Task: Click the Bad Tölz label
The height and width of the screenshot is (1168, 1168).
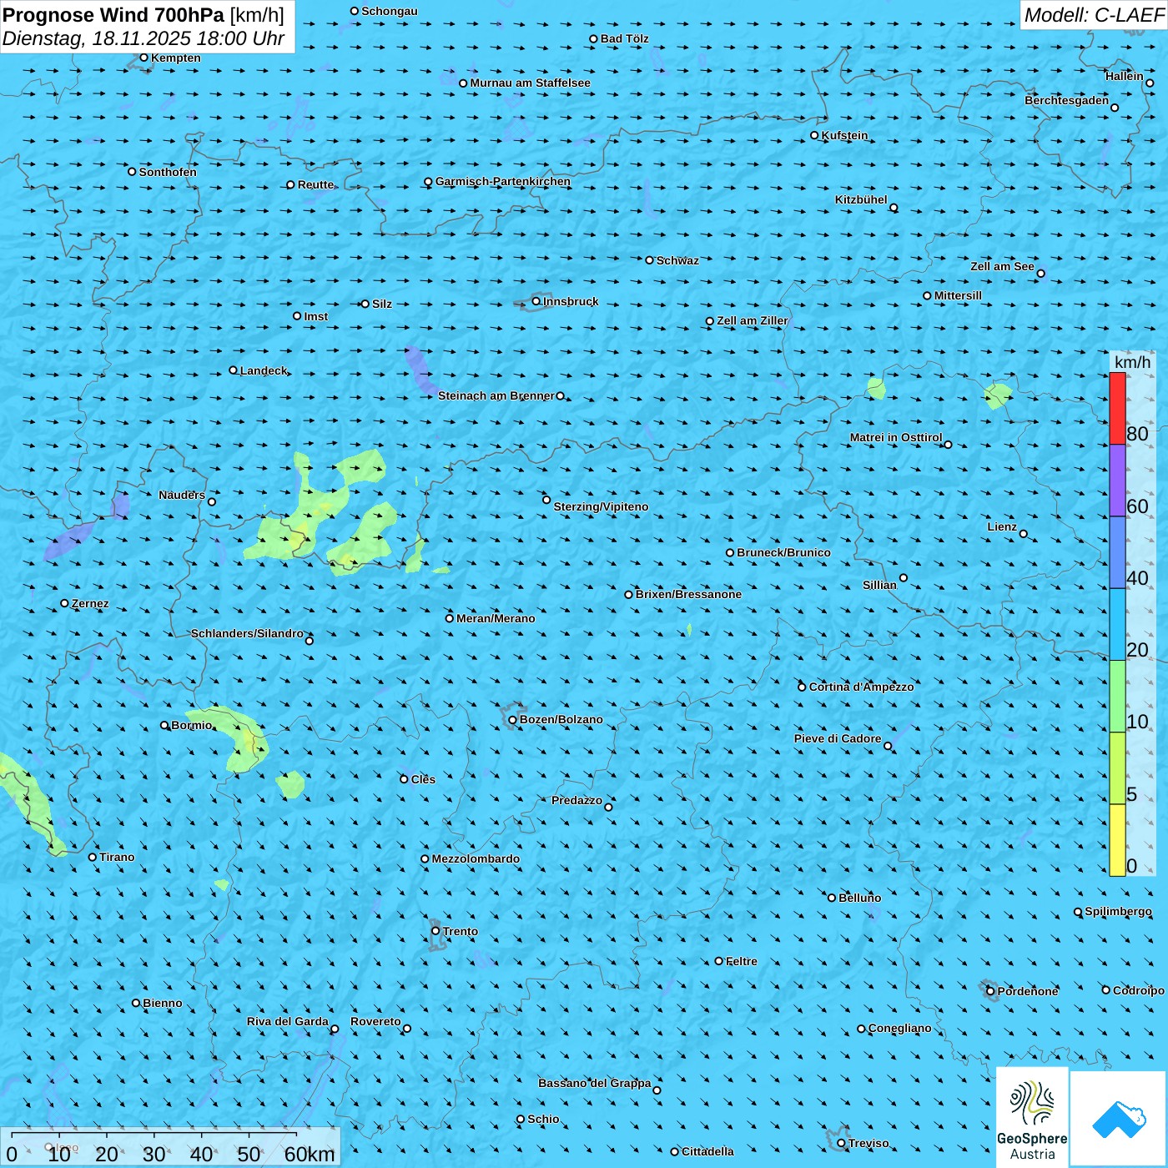Action: (625, 38)
